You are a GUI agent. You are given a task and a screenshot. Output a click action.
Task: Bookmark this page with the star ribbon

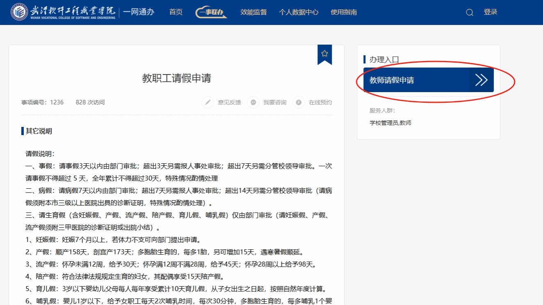pos(324,54)
